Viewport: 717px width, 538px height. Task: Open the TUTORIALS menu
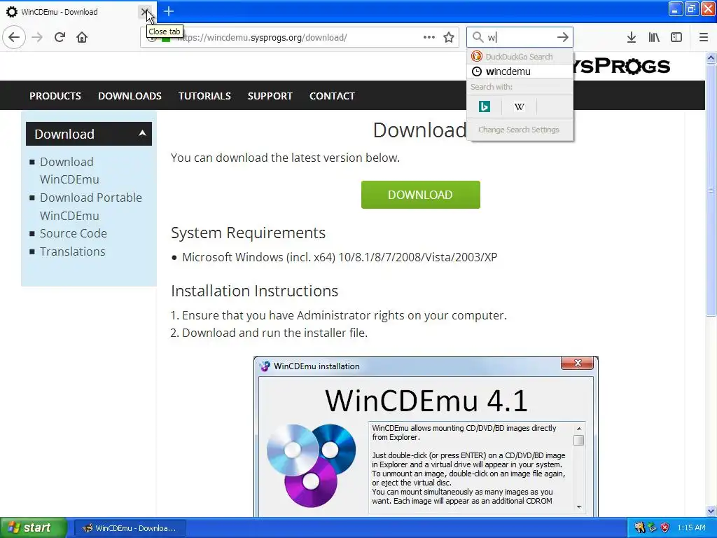point(204,95)
